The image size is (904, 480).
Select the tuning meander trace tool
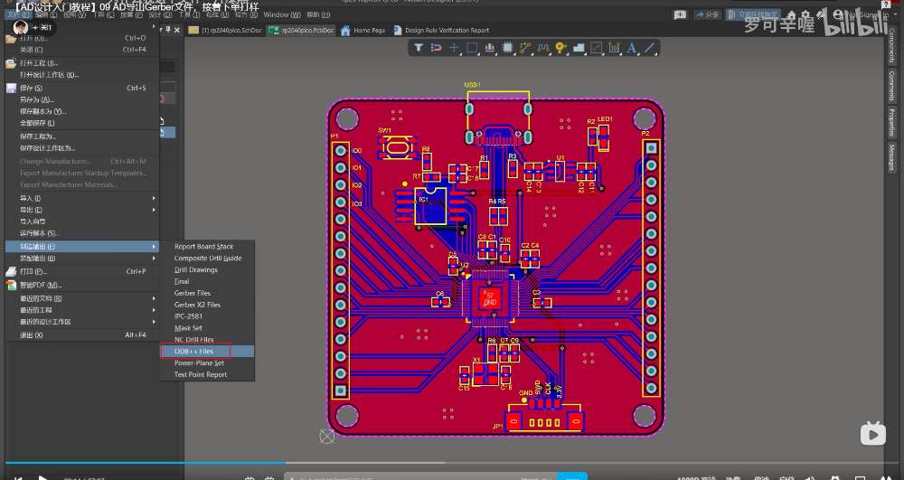(543, 48)
